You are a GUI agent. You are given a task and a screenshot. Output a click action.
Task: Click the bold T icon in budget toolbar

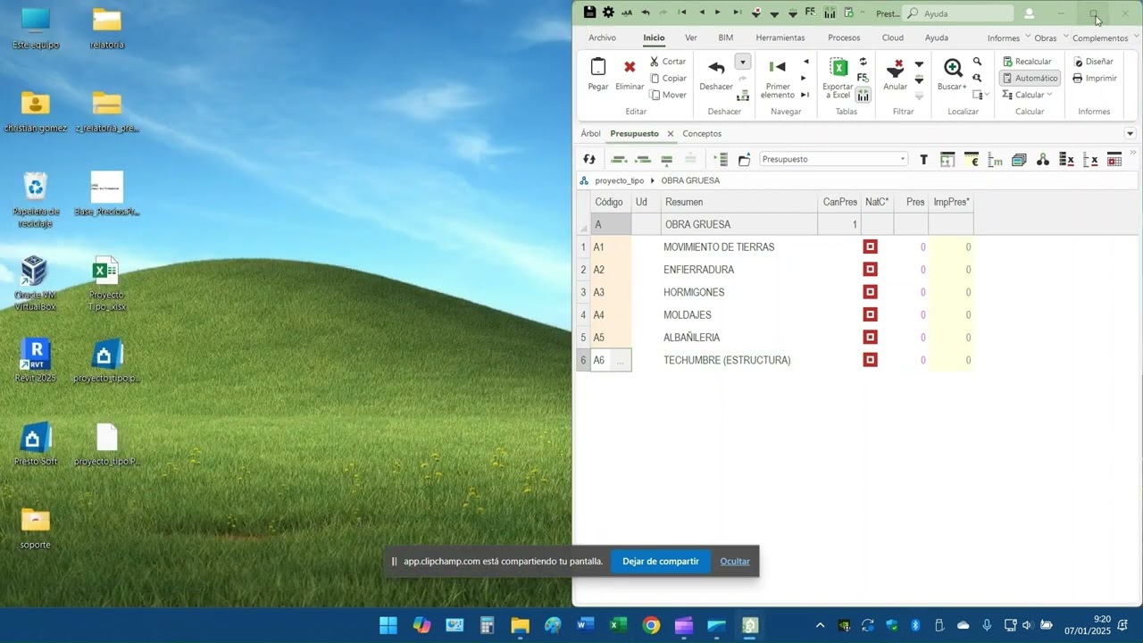point(923,160)
